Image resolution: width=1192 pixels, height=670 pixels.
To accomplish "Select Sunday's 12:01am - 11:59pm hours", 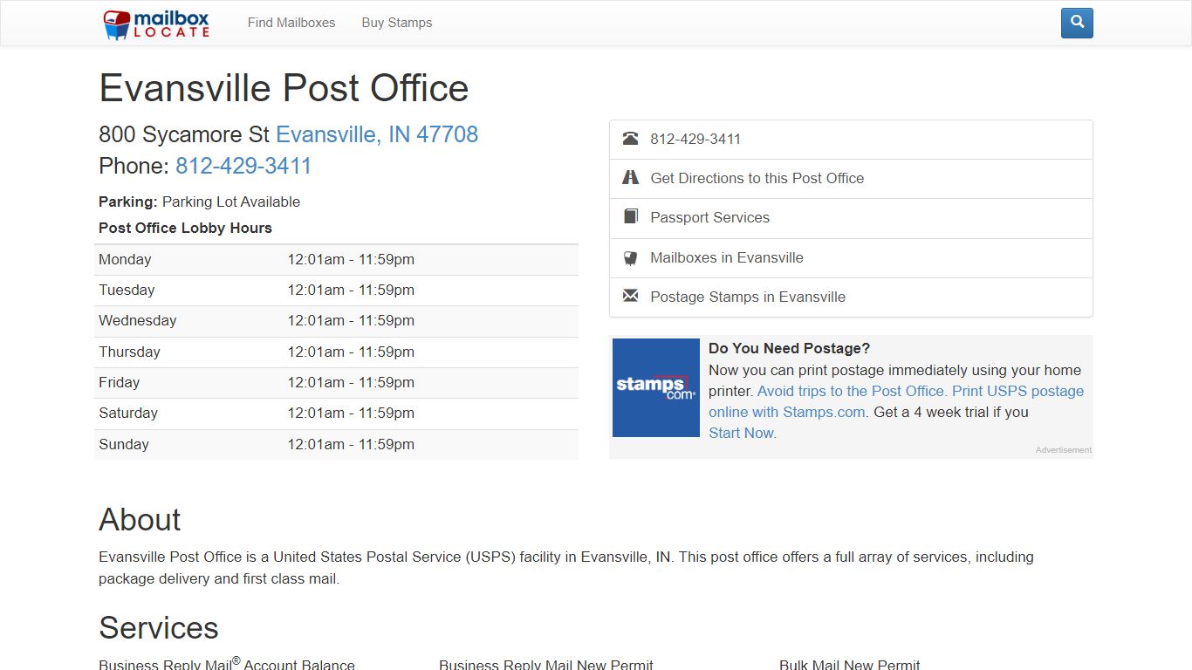I will pyautogui.click(x=351, y=444).
